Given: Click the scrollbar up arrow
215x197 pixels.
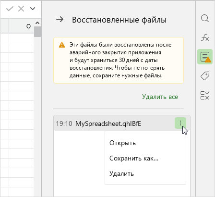Looking at the screenshot, I should [x=37, y=23].
